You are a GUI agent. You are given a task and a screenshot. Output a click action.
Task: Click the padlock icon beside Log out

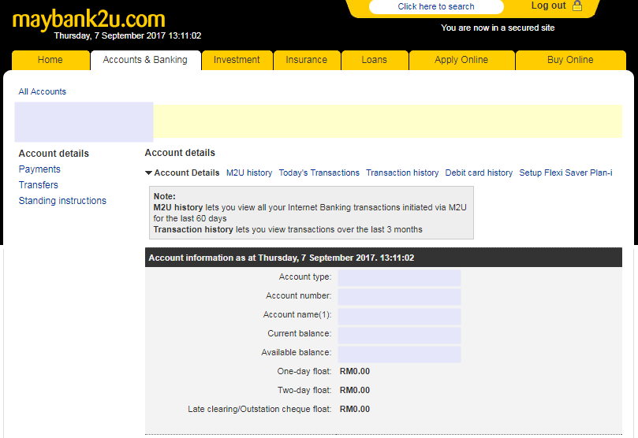click(x=577, y=6)
